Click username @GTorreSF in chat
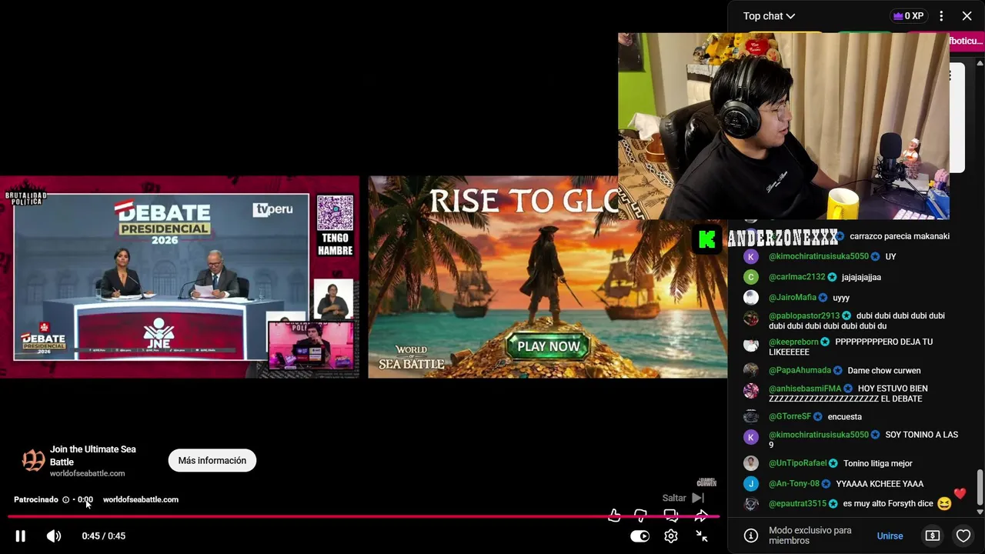The width and height of the screenshot is (985, 554). pyautogui.click(x=790, y=416)
